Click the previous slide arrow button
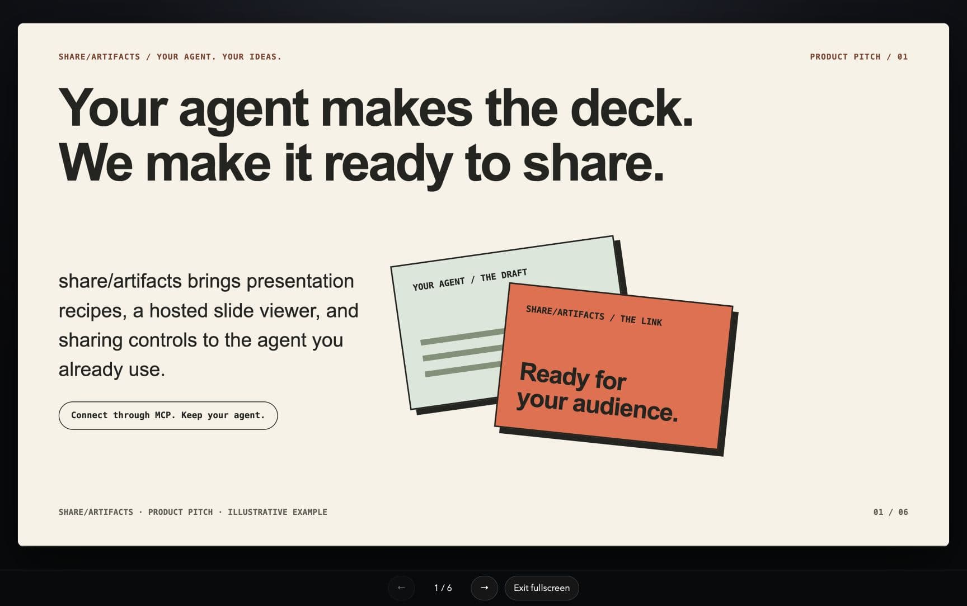The width and height of the screenshot is (967, 606). click(x=401, y=588)
